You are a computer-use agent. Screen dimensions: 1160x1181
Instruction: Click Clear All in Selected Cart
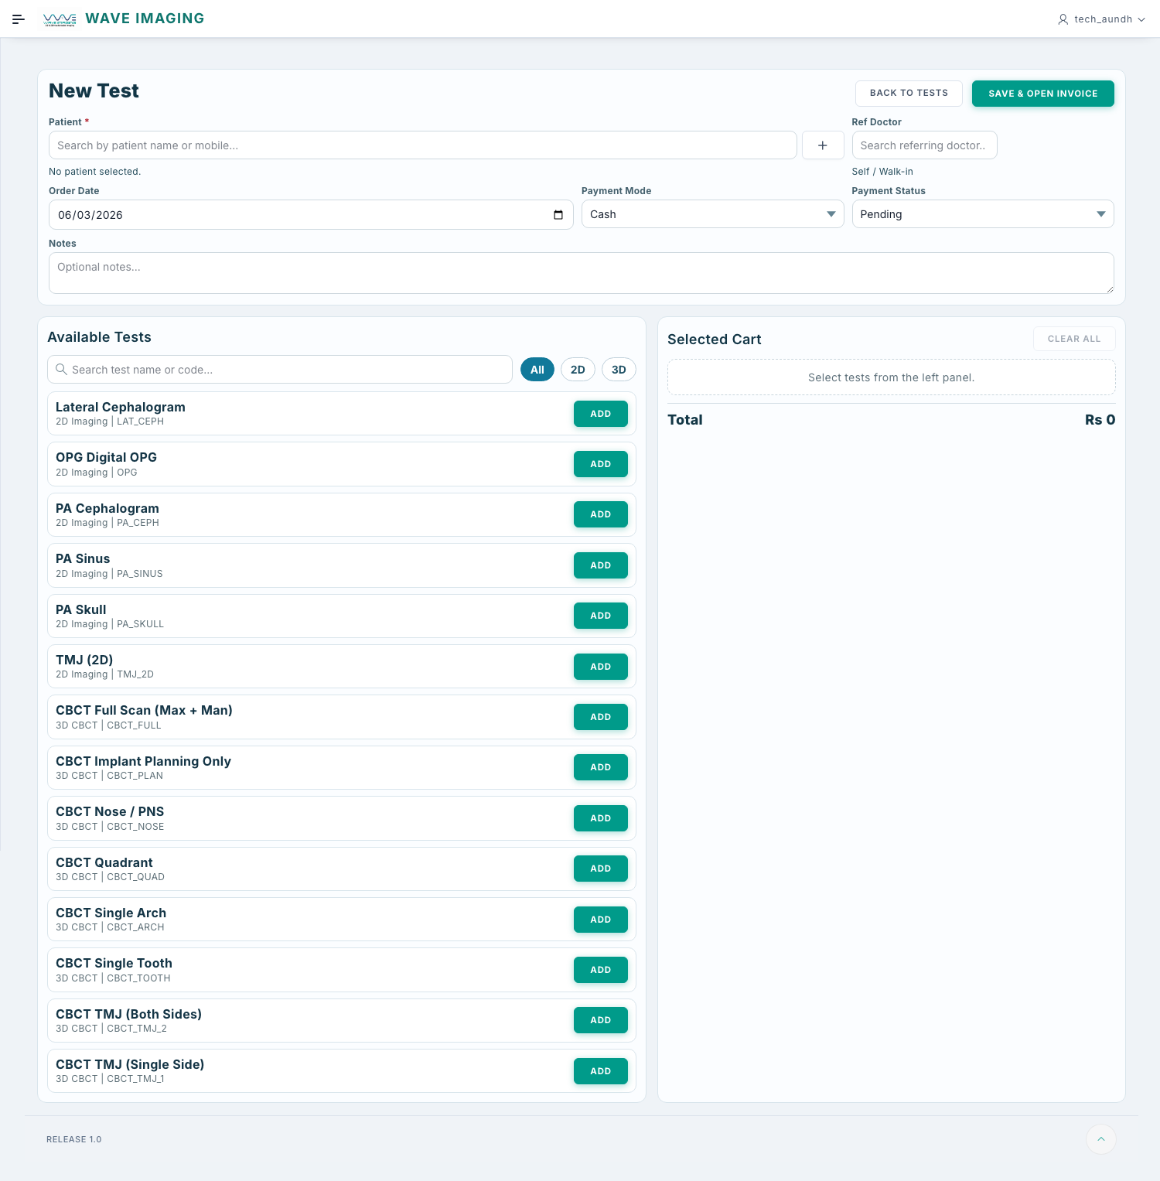pos(1073,339)
